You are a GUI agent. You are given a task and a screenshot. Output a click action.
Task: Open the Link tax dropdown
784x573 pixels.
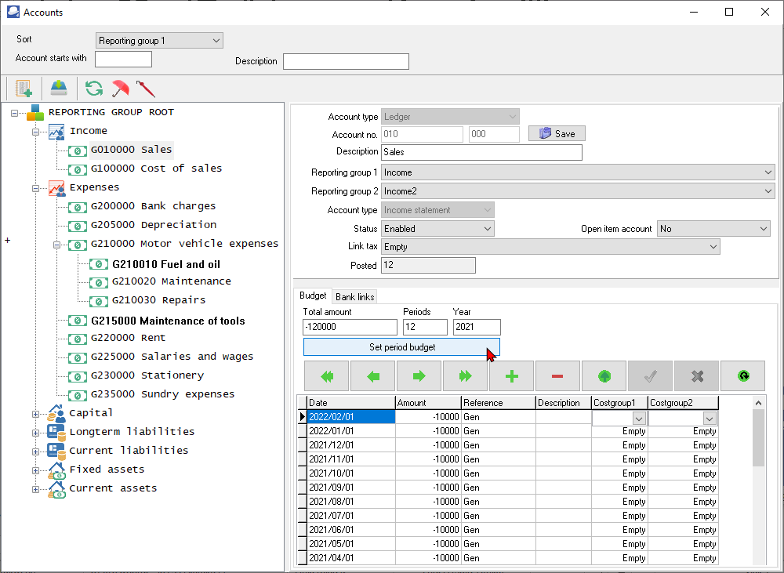click(x=713, y=247)
